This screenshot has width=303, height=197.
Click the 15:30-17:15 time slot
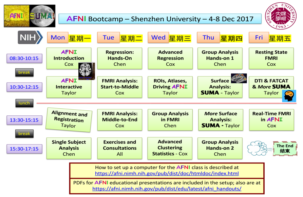(24, 149)
